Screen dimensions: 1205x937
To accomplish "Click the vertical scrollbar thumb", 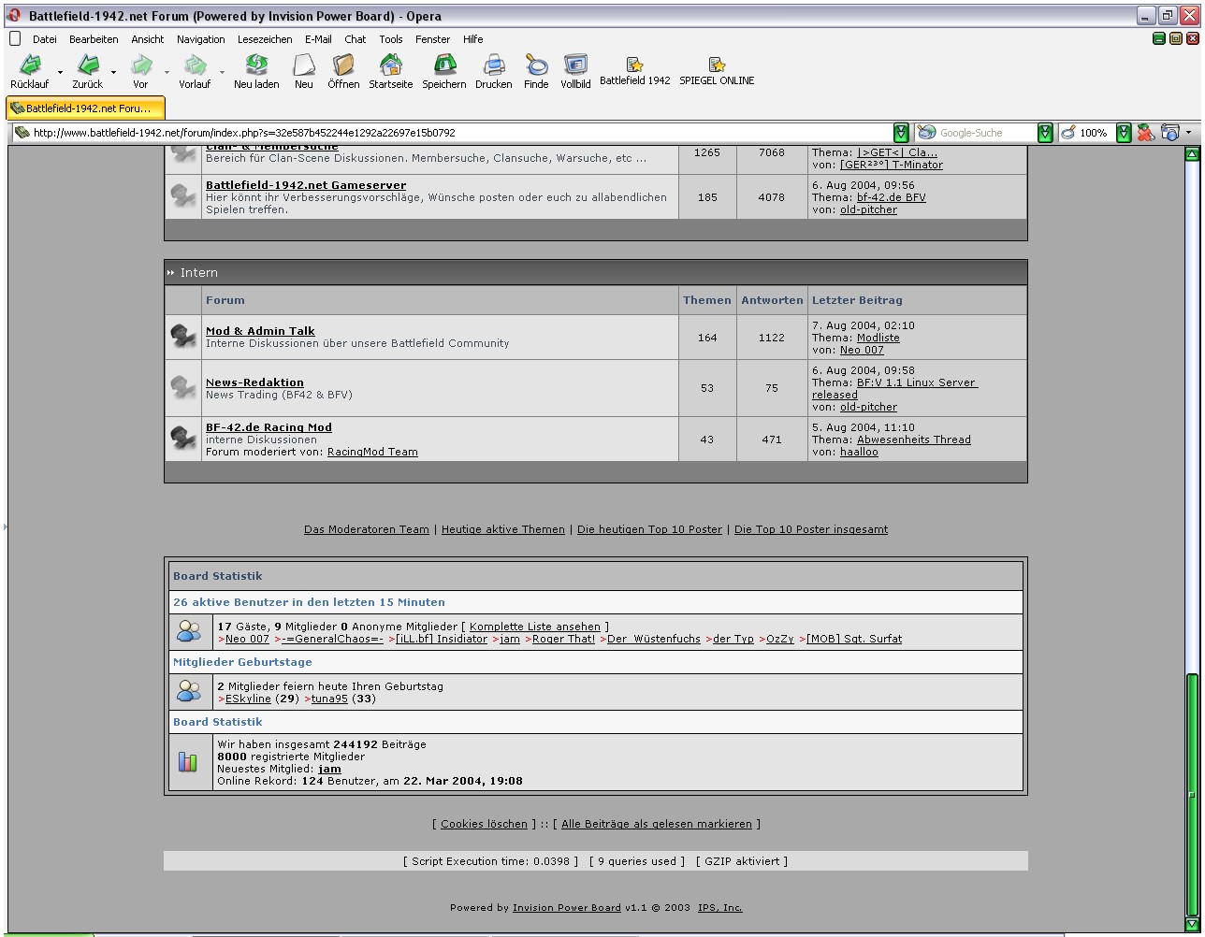I will [x=1192, y=795].
